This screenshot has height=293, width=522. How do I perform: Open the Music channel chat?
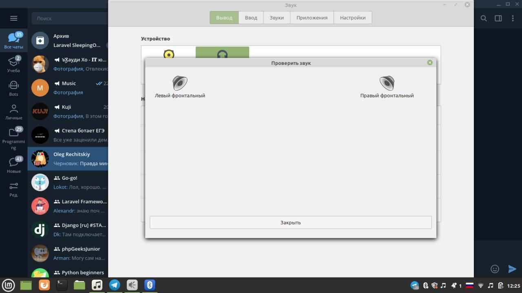(x=68, y=88)
